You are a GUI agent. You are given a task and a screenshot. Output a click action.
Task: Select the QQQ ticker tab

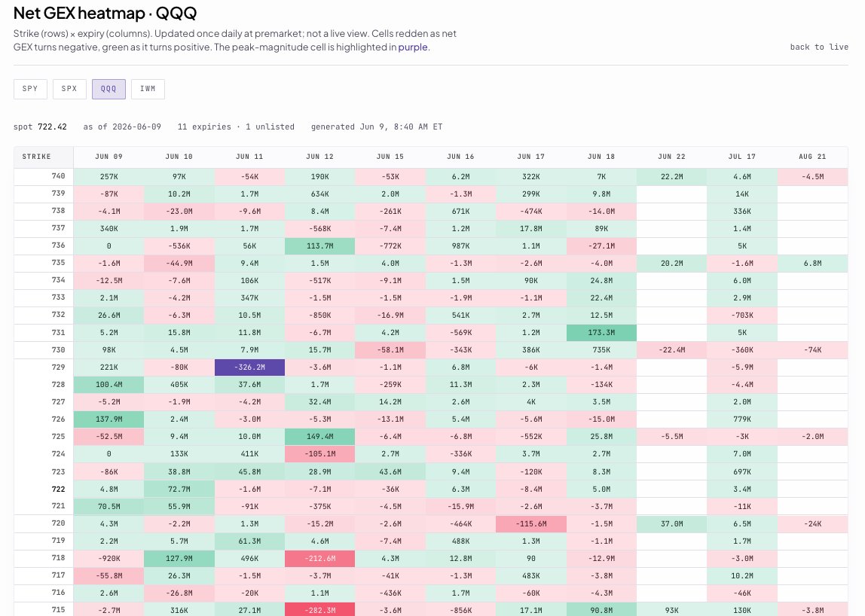point(109,89)
